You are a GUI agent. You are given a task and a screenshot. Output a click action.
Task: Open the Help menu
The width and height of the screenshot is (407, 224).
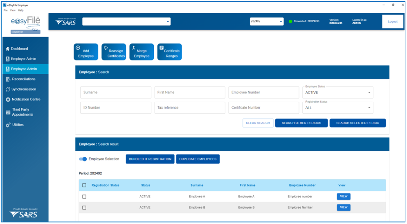(21, 10)
